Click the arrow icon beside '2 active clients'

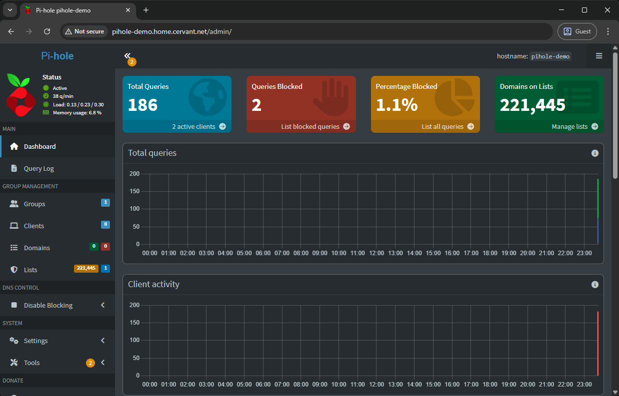pos(222,127)
